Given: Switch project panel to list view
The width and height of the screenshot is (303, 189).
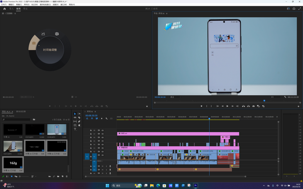Looking at the screenshot, I should click(x=7, y=177).
